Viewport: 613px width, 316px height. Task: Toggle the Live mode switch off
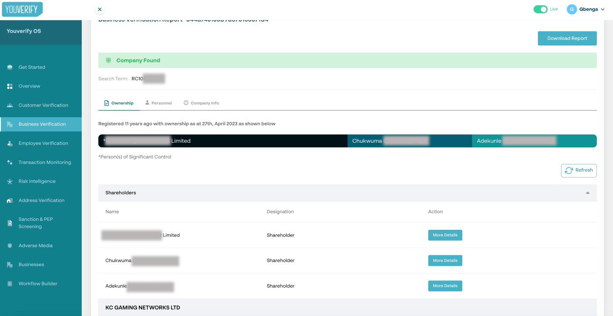[x=540, y=8]
